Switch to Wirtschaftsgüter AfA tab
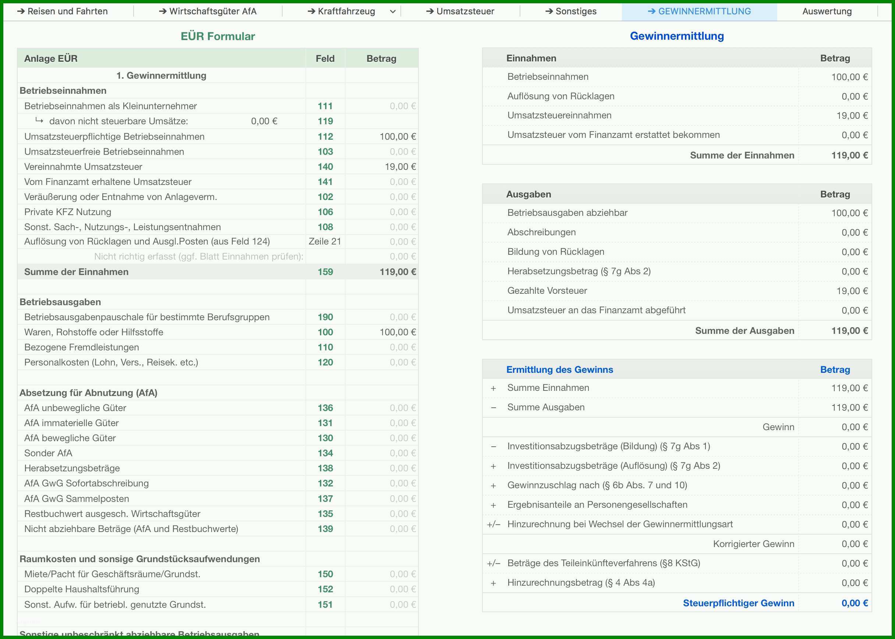Viewport: 895px width, 639px height. click(208, 11)
